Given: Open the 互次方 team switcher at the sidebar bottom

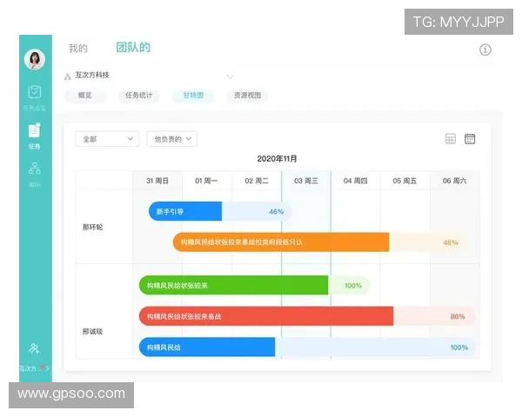Looking at the screenshot, I should [x=35, y=368].
